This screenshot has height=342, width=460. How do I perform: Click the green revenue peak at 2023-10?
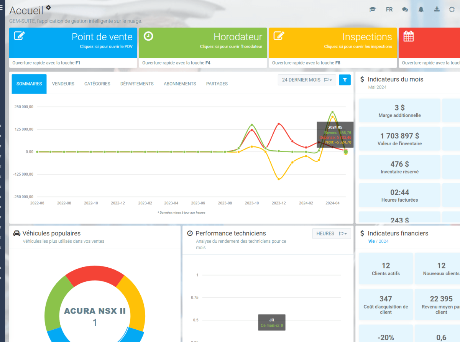click(x=252, y=125)
